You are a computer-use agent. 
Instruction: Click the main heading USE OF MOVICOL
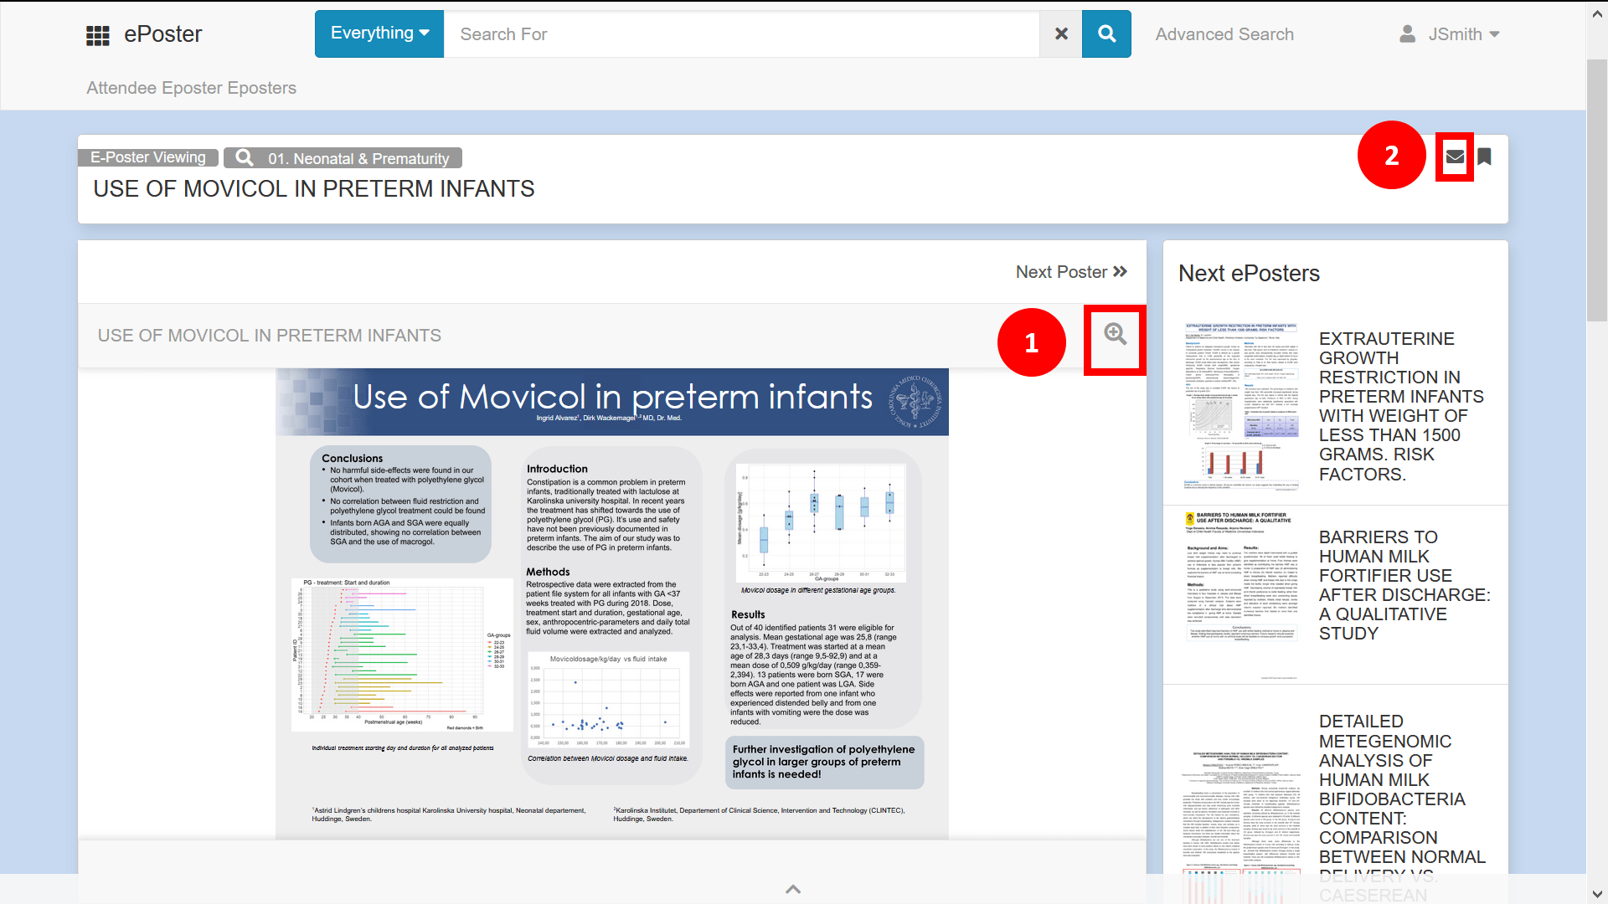pos(313,189)
